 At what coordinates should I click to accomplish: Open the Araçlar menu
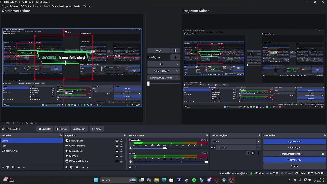pos(77,6)
